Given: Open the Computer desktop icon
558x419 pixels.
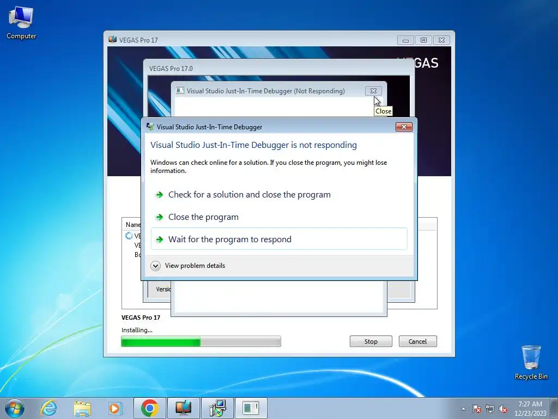Looking at the screenshot, I should point(21,23).
